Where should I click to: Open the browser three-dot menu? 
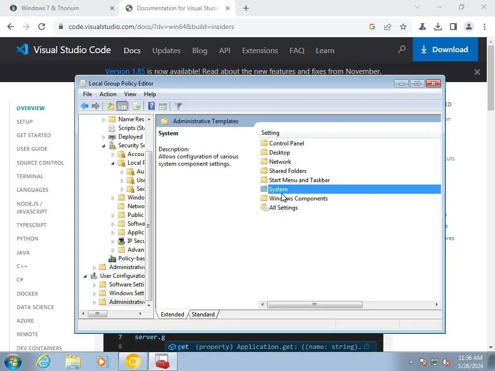484,27
